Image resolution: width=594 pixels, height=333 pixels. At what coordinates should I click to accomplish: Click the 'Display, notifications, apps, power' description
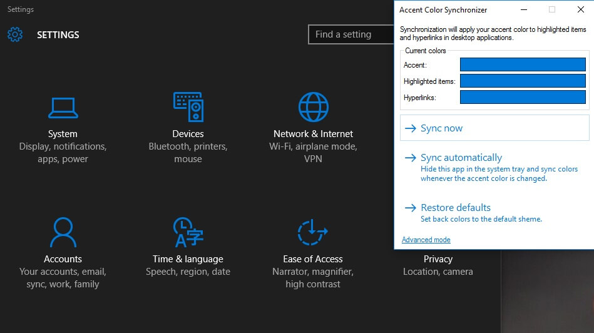(x=63, y=153)
